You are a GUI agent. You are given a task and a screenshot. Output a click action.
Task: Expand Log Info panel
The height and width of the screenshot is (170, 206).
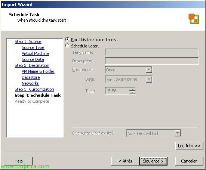point(189,146)
